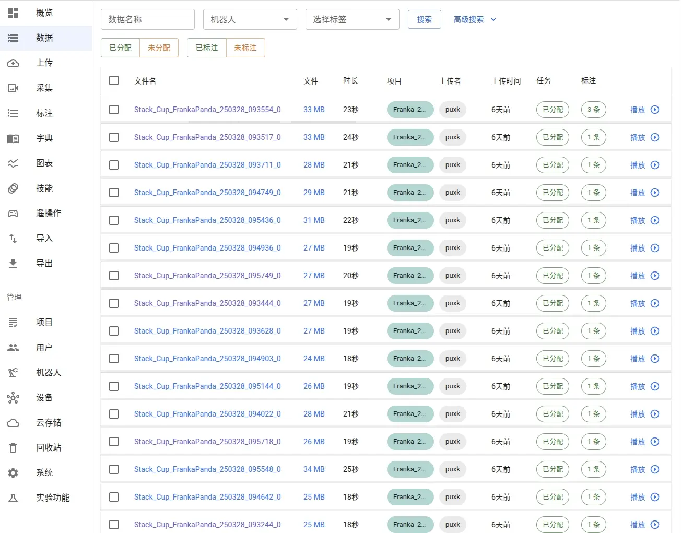The height and width of the screenshot is (533, 681).
Task: Click the 3 条 annotation count badge
Action: coord(594,110)
